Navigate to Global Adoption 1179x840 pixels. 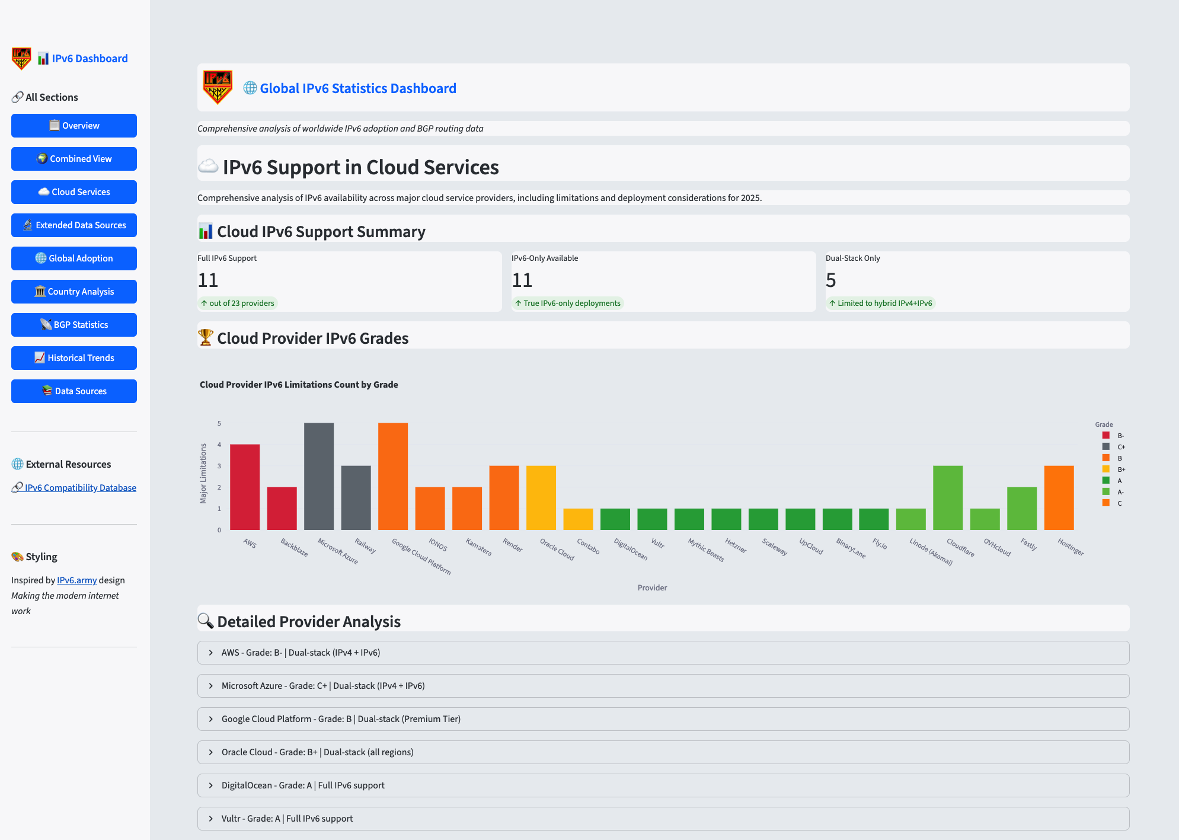74,258
